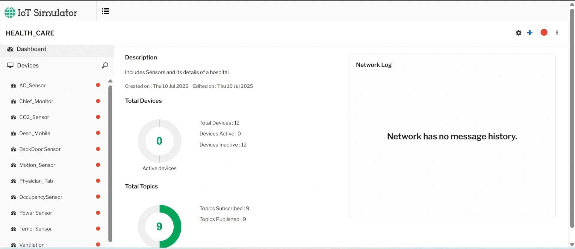Image resolution: width=575 pixels, height=249 pixels.
Task: Click 'Devices Active : 0' text
Action: (220, 133)
